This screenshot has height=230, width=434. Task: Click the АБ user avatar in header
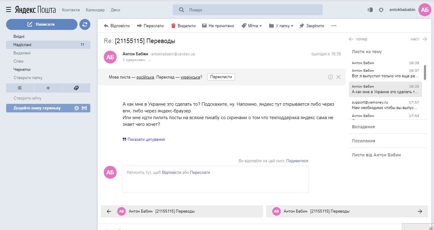tap(425, 10)
